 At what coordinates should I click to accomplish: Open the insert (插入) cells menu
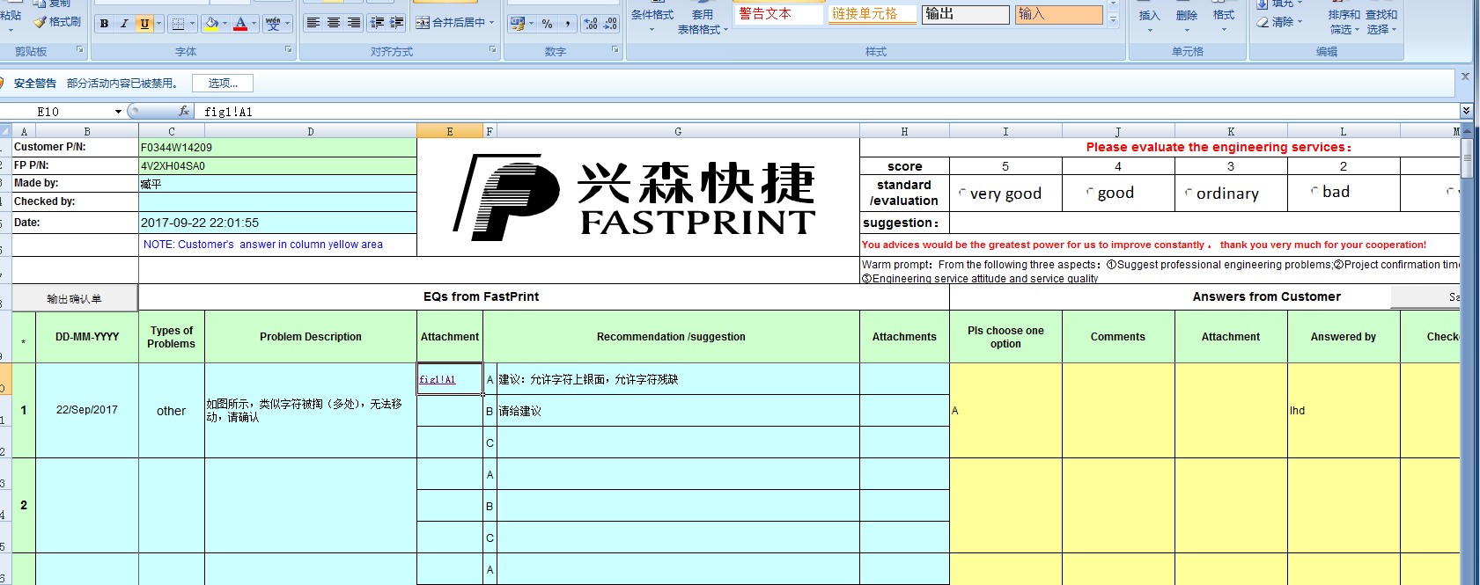[1149, 18]
